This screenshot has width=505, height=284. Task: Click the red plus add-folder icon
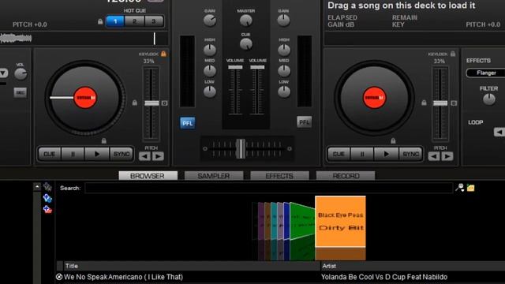(x=47, y=210)
